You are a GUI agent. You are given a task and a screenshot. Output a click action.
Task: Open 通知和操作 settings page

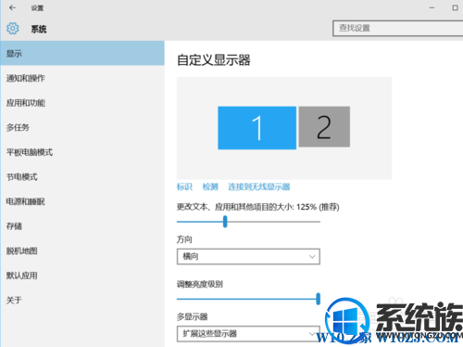coord(82,78)
